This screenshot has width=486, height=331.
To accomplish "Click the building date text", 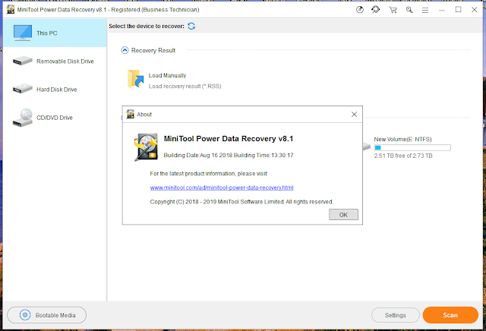I will pos(229,155).
